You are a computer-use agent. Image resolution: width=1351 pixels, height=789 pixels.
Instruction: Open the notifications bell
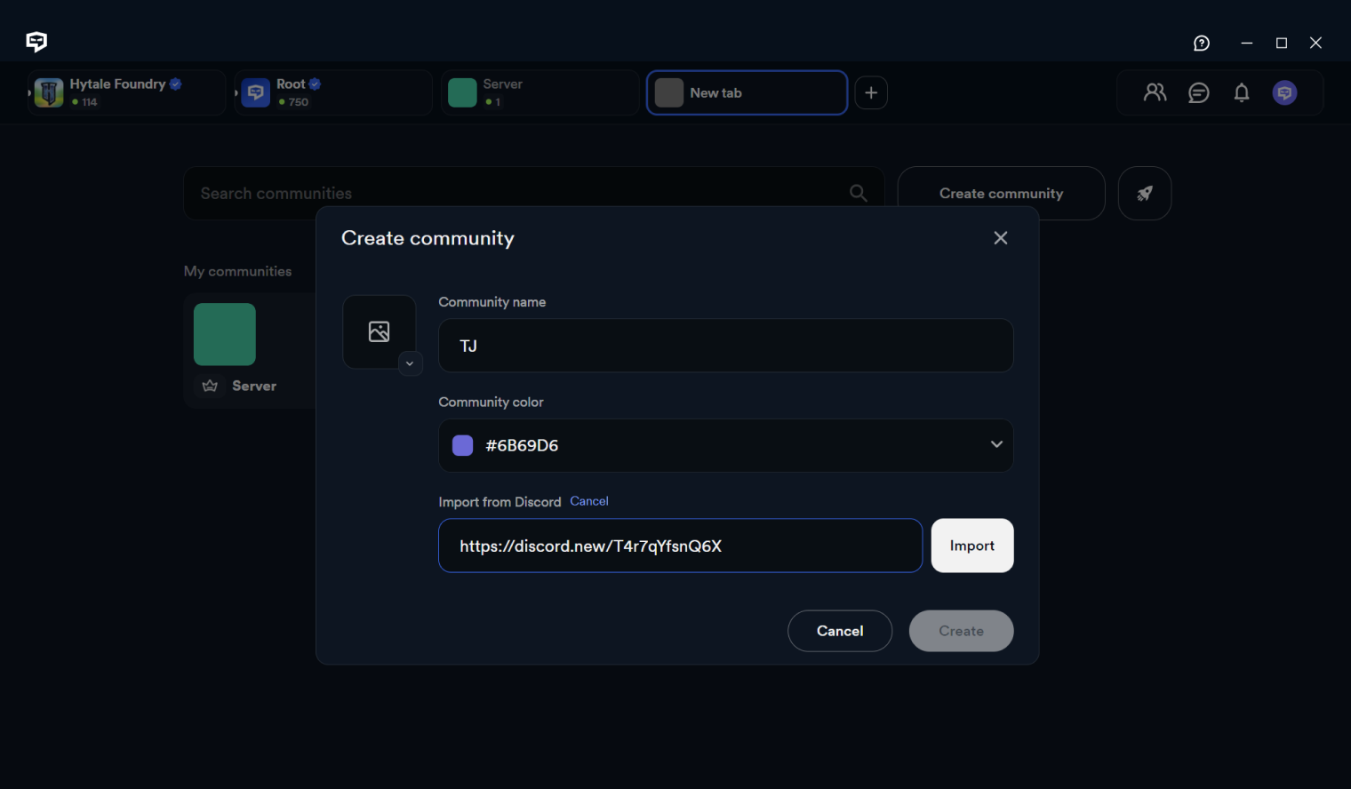tap(1242, 92)
